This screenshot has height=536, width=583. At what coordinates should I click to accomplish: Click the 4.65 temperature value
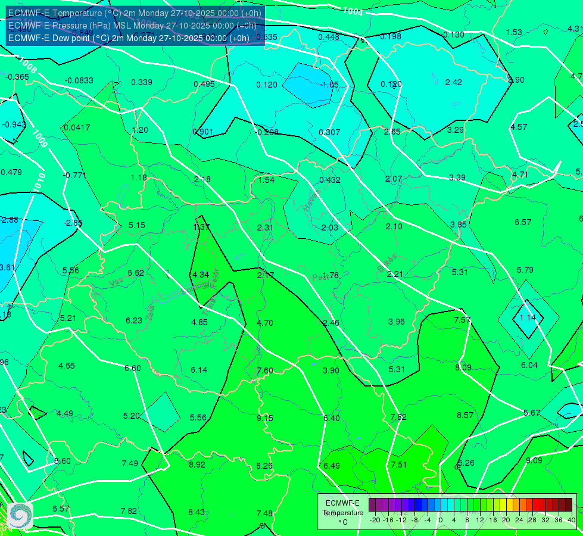pos(67,366)
